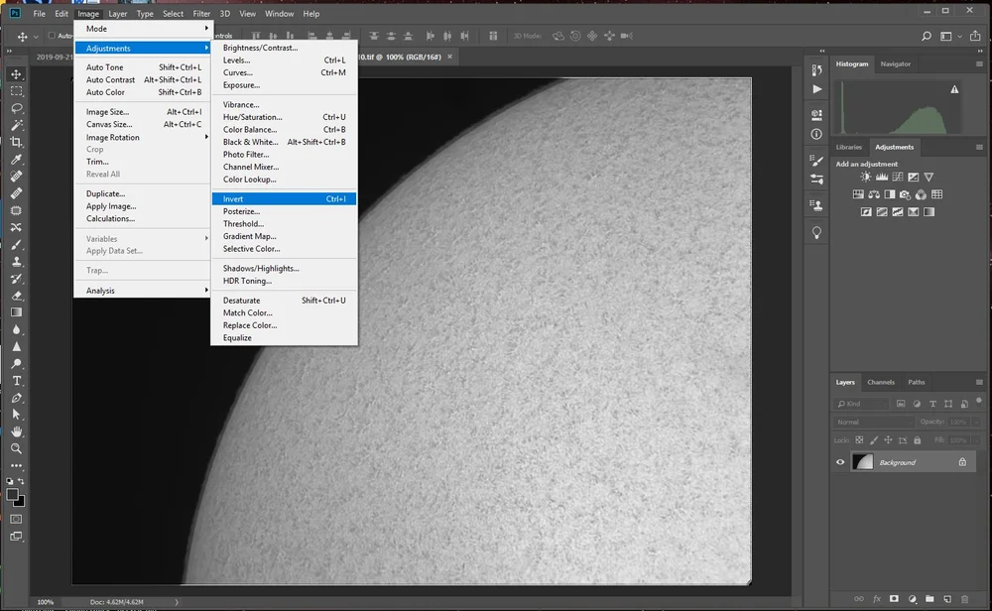Add layer mask at Layers panel bottom

894,599
